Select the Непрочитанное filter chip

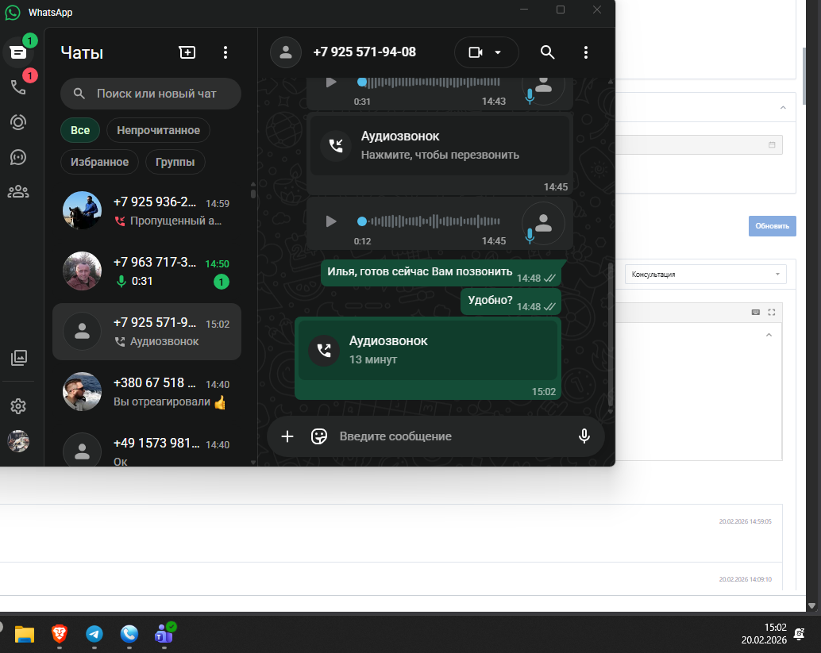pyautogui.click(x=158, y=130)
